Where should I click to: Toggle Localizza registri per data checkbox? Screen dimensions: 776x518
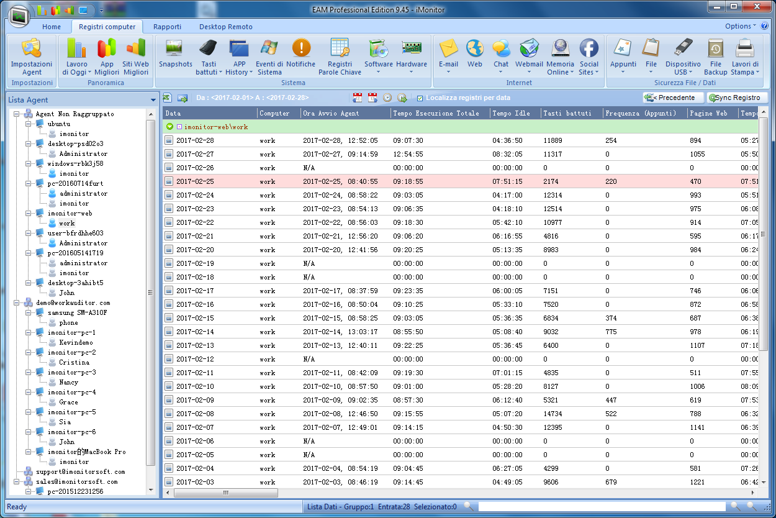click(x=420, y=98)
